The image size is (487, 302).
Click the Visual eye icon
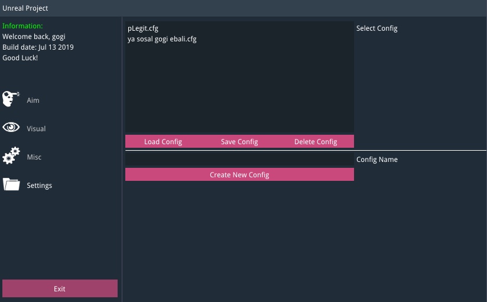pos(11,128)
